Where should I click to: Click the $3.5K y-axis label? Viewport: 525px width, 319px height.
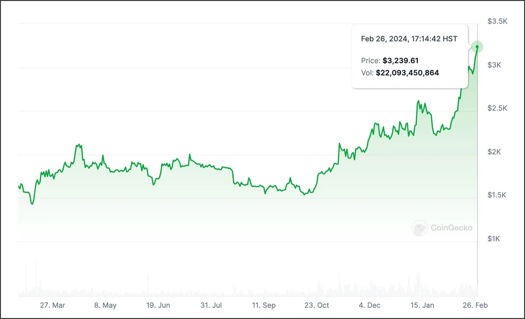(497, 21)
